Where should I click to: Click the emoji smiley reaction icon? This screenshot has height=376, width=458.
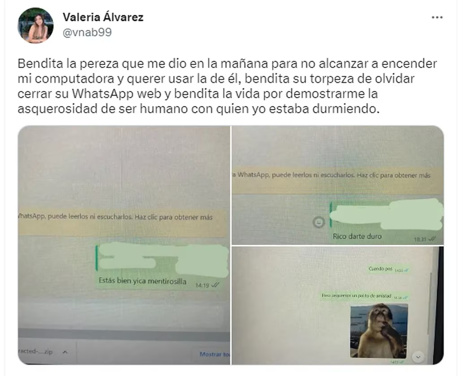tap(318, 222)
